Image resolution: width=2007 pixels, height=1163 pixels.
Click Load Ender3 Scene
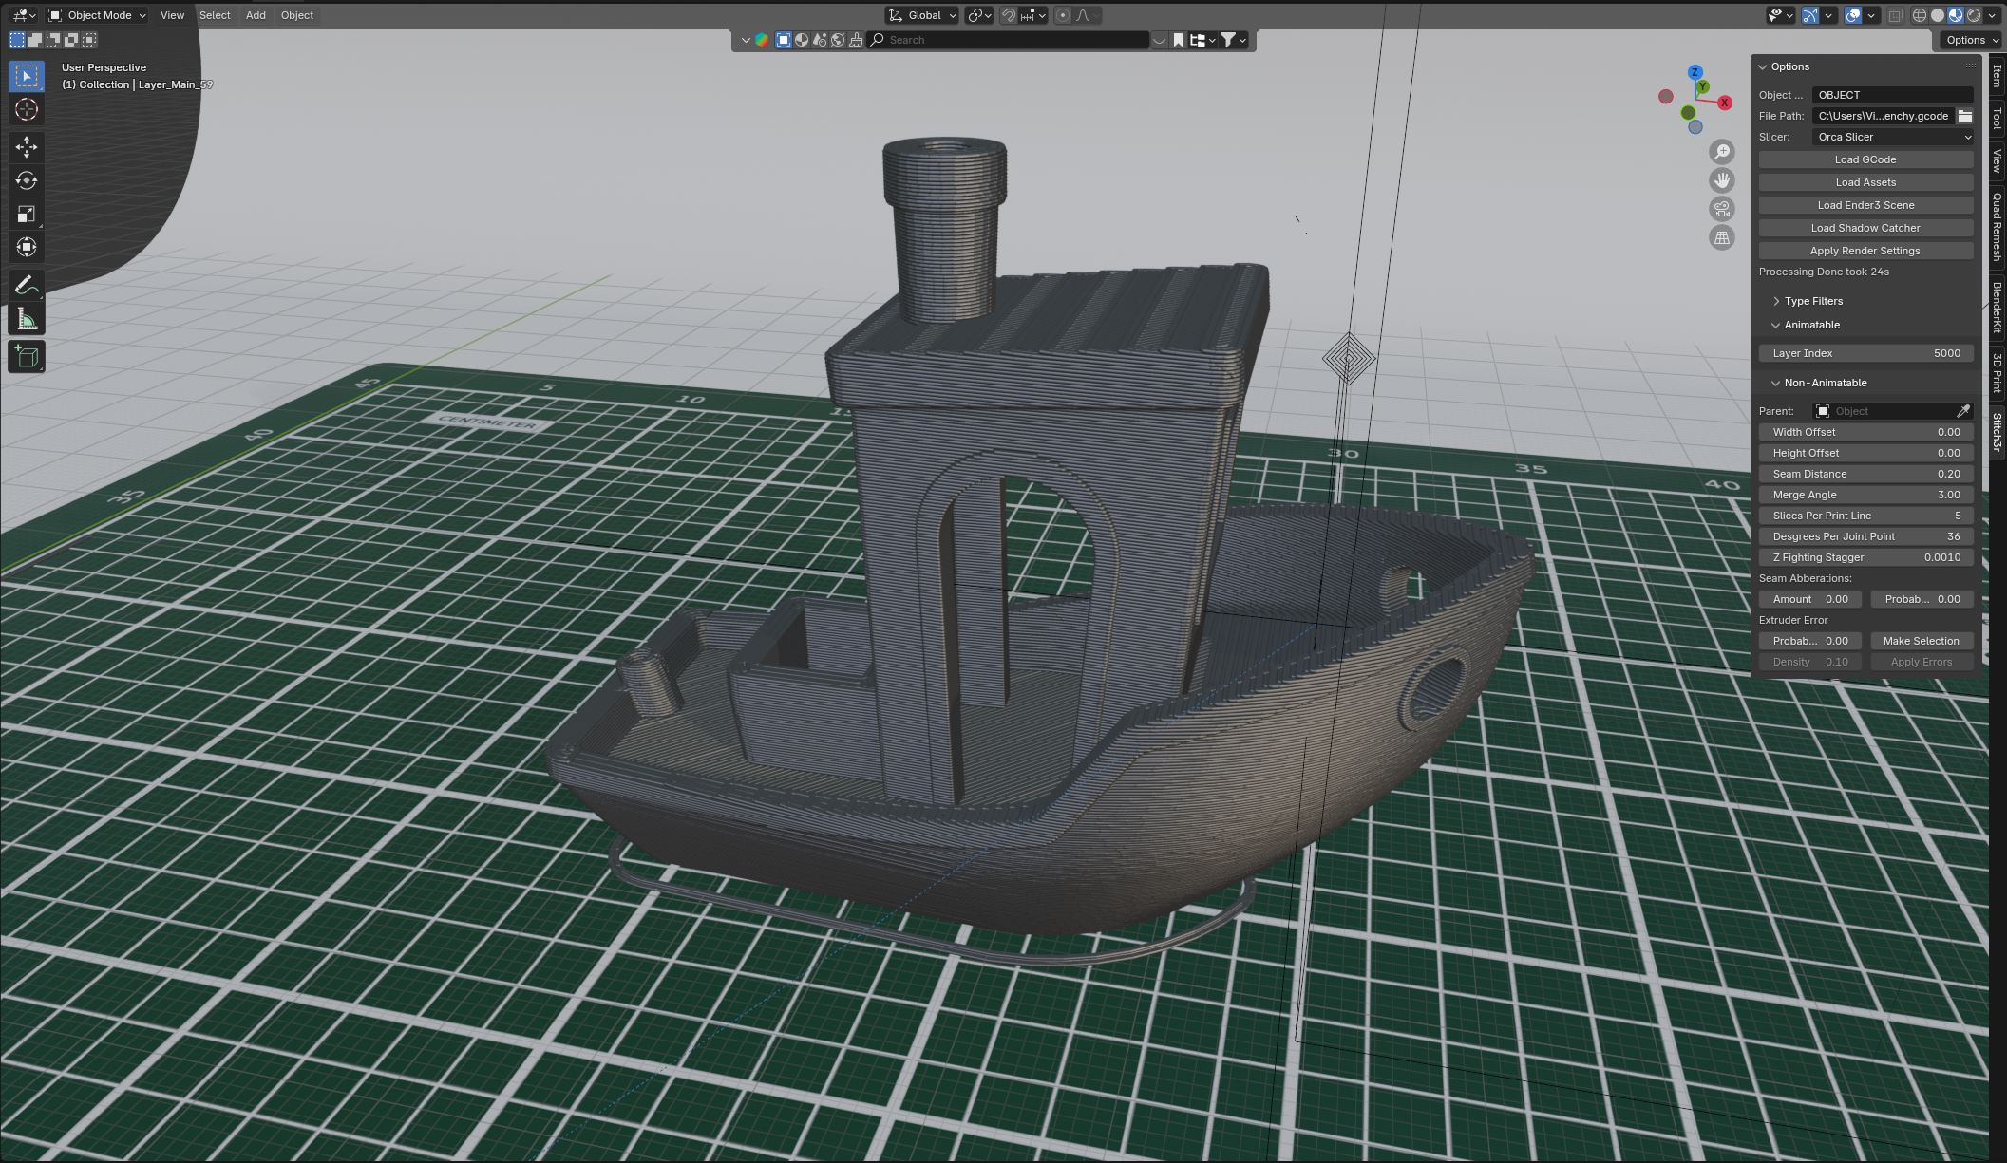(x=1865, y=204)
